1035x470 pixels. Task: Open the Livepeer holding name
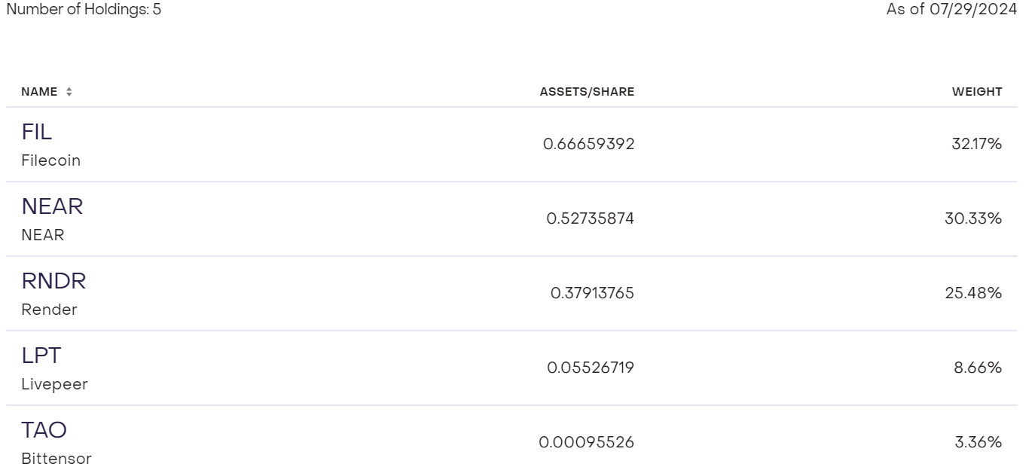pyautogui.click(x=54, y=384)
